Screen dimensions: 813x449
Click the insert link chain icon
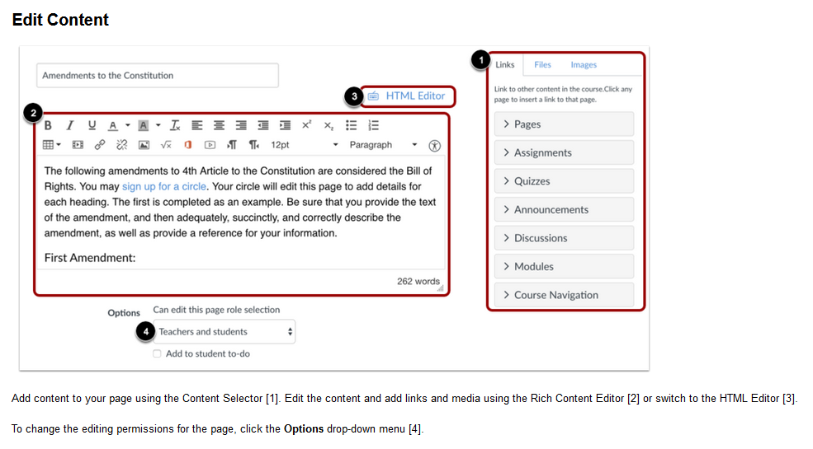click(x=100, y=145)
